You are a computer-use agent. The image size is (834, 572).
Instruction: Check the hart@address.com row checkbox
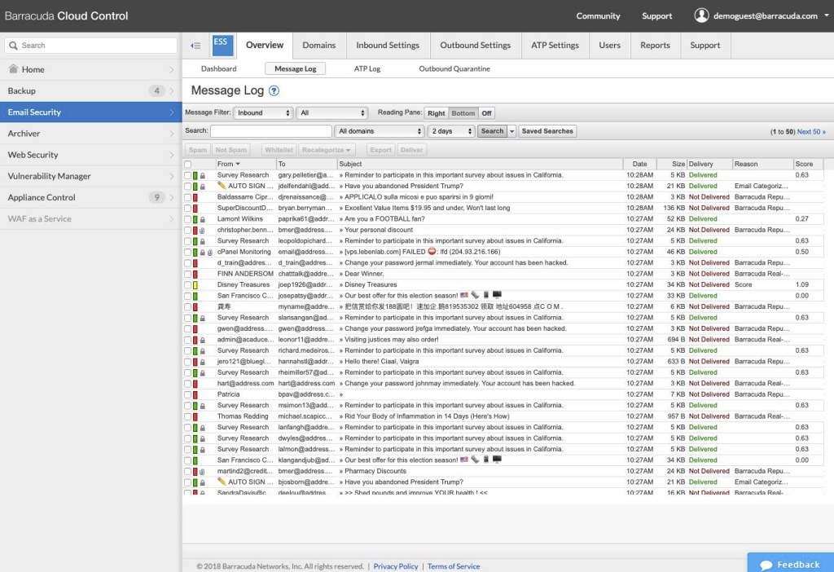coord(188,384)
